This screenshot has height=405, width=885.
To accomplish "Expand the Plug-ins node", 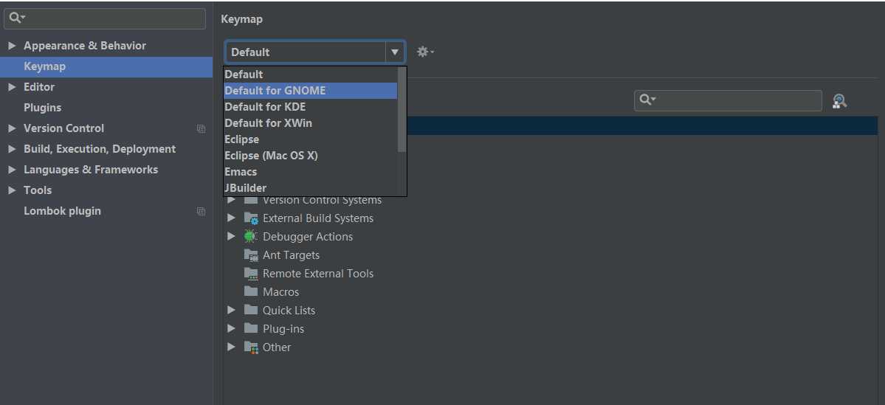I will point(231,328).
